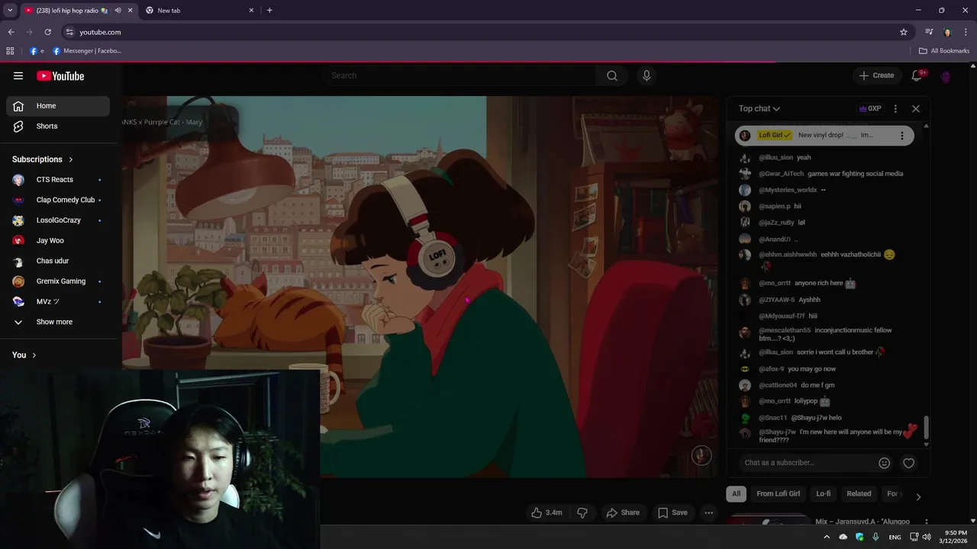Switch to the New tab browser tab
977x549 pixels.
pyautogui.click(x=200, y=11)
